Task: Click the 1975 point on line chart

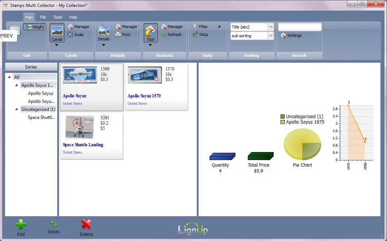Action: pyautogui.click(x=348, y=105)
